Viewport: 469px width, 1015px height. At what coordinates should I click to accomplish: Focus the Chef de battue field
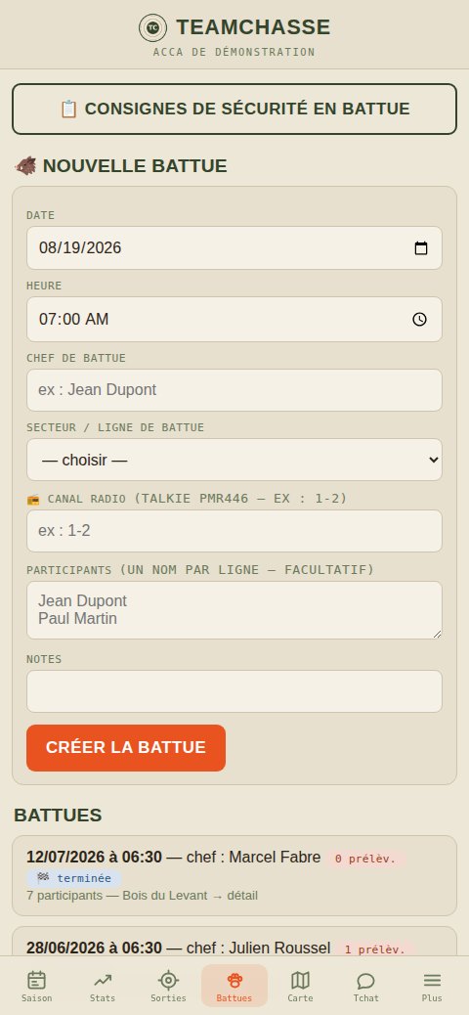point(234,390)
